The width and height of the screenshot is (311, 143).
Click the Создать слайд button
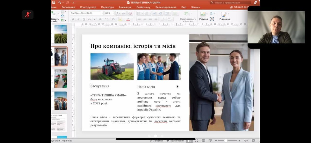point(55,17)
